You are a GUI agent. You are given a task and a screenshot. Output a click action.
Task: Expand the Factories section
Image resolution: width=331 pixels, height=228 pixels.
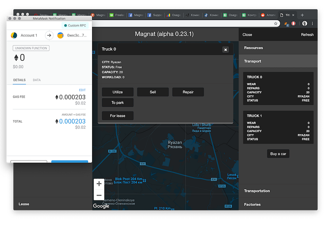click(278, 204)
